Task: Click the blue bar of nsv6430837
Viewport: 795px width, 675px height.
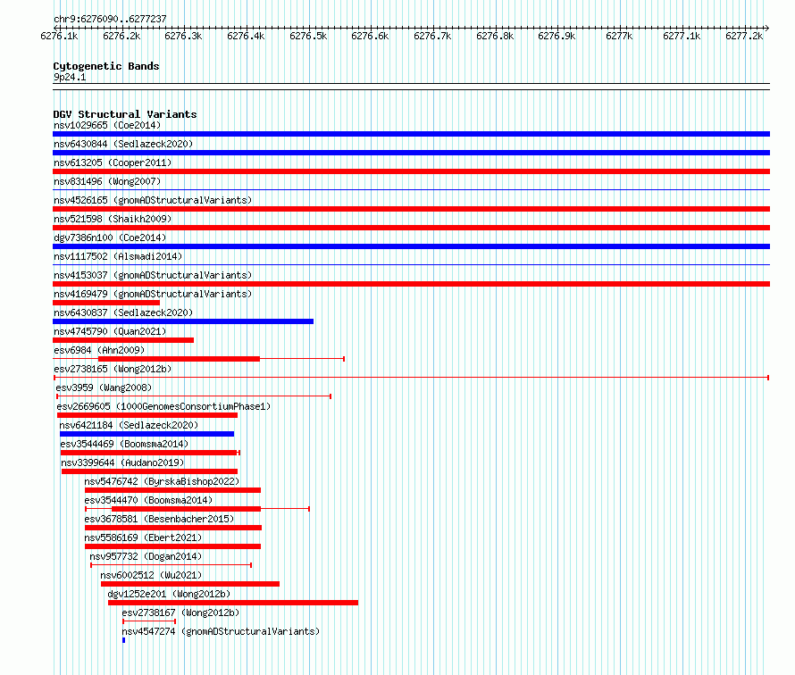Action: coord(183,321)
